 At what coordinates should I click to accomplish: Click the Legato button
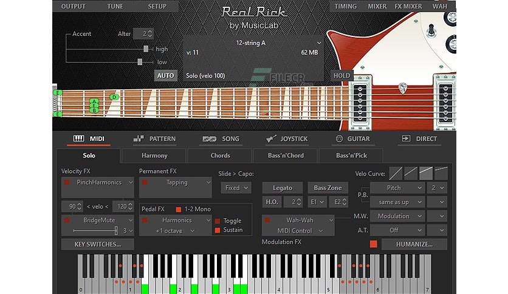283,188
